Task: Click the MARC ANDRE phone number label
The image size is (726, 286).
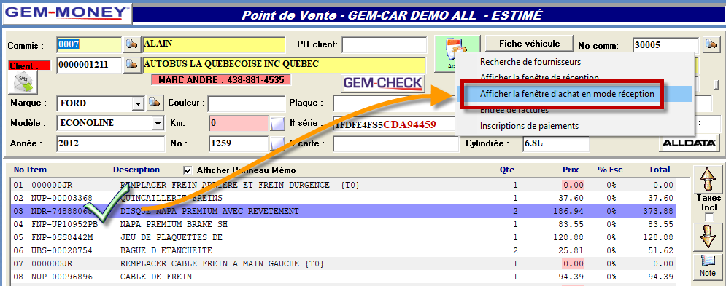Action: pyautogui.click(x=221, y=79)
